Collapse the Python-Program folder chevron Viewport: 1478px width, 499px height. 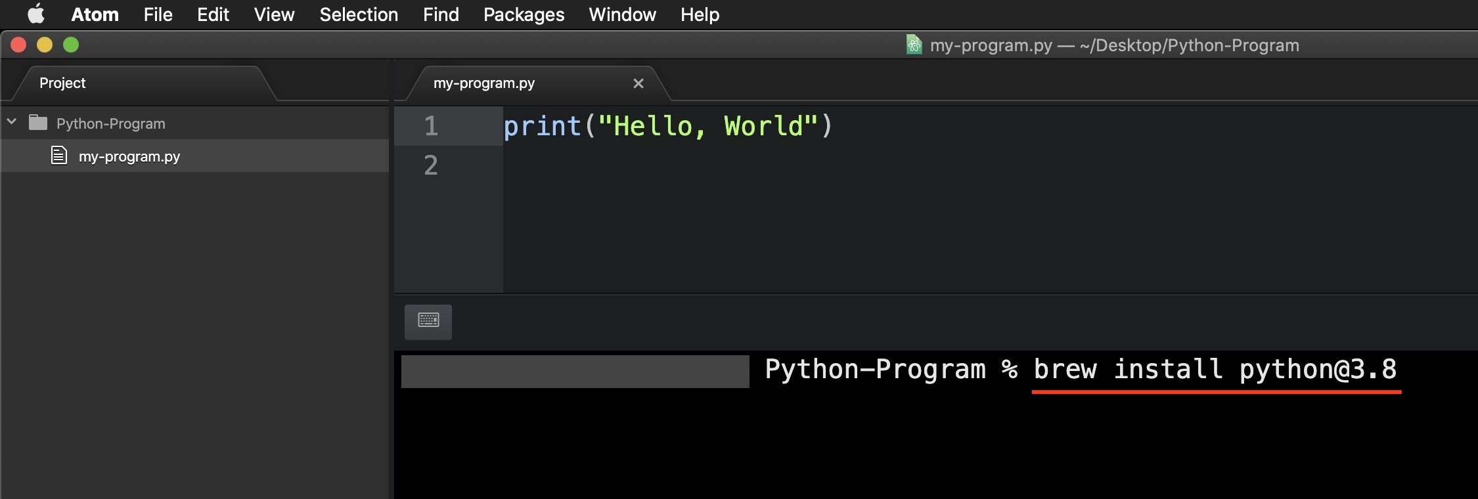12,122
